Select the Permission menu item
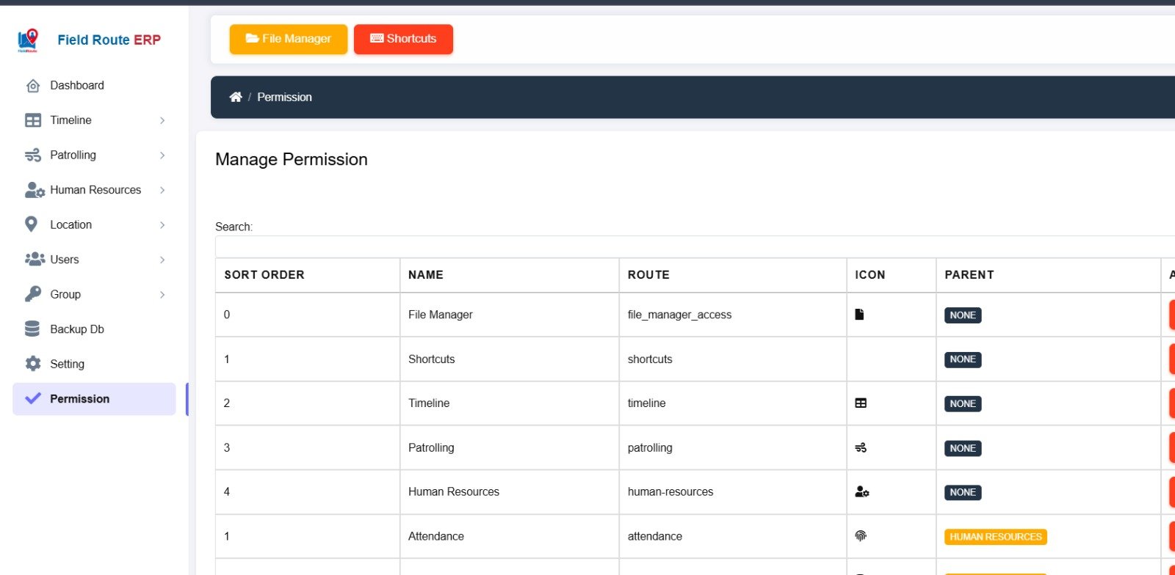This screenshot has height=575, width=1175. coord(94,399)
